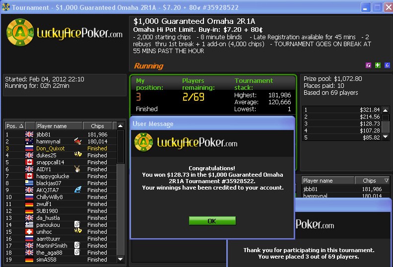The image size is (393, 267).
Task: Click the Running status text
Action: [149, 66]
